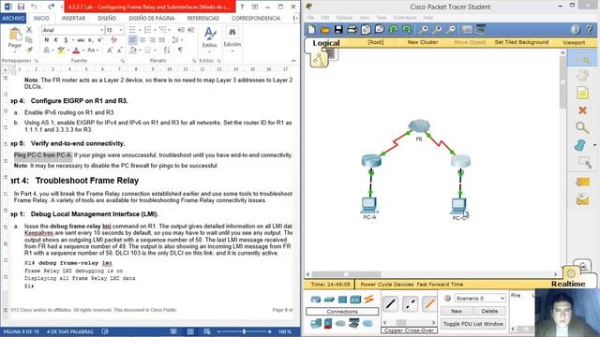Click the Network Information (i) icon
Viewport: 600px width, 337px height.
(x=575, y=29)
